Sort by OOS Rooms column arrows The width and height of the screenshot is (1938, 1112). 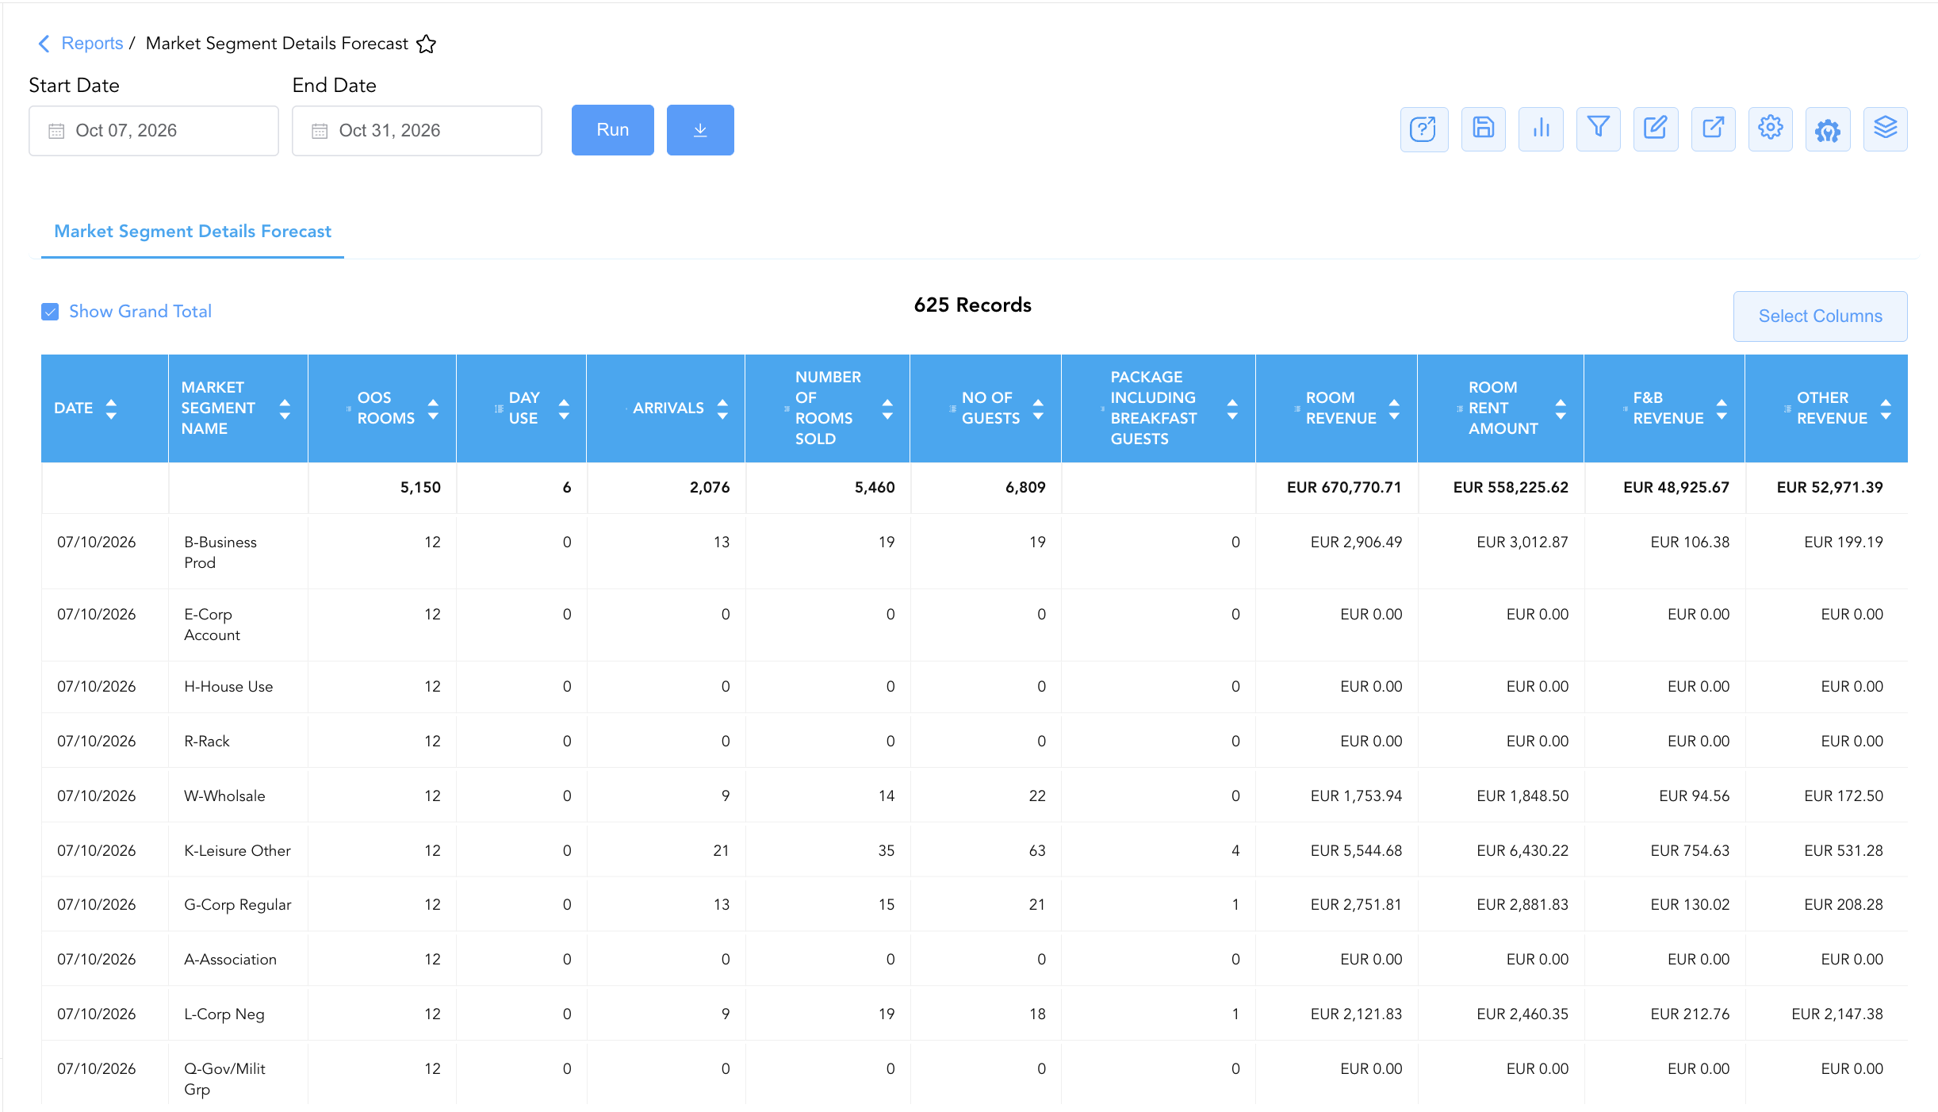(433, 408)
